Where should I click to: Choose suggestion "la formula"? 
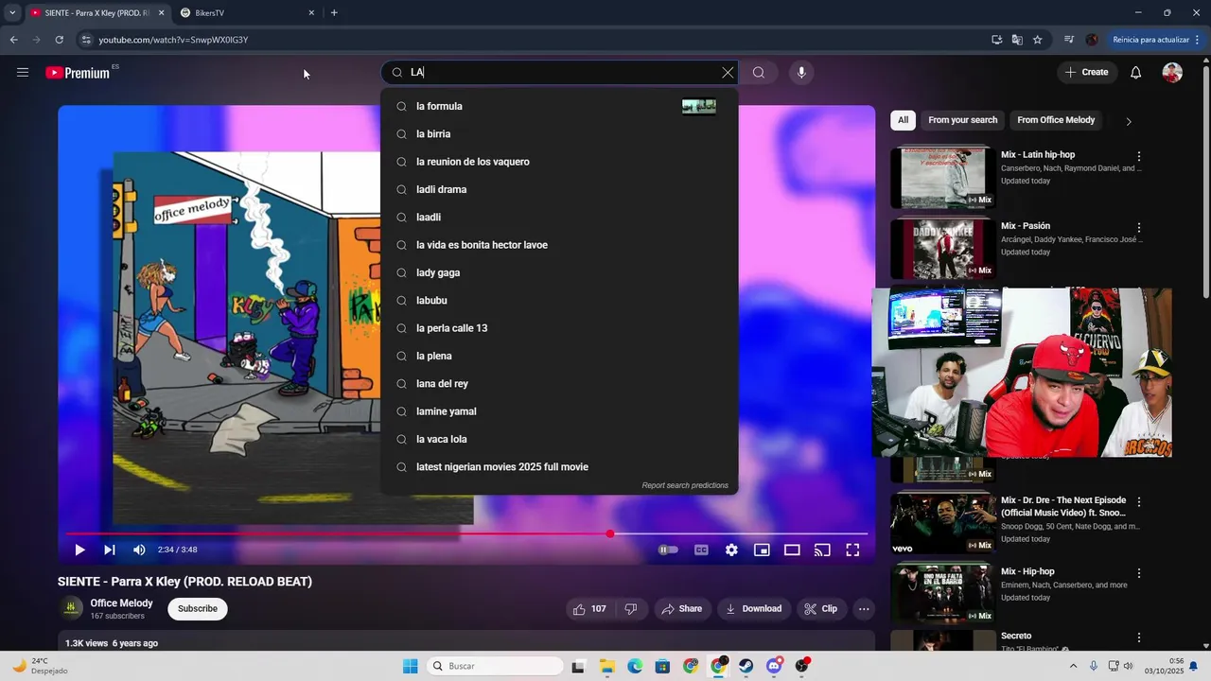coord(559,107)
